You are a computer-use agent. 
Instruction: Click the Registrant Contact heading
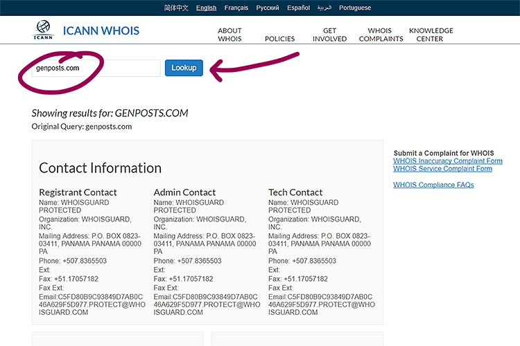coord(78,192)
